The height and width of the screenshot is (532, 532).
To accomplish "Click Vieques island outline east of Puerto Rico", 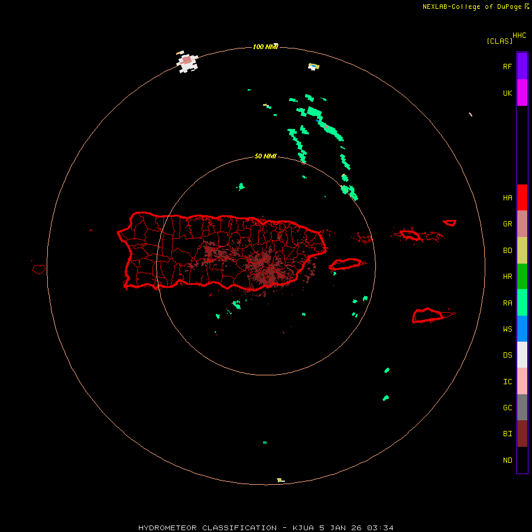I will tap(345, 264).
